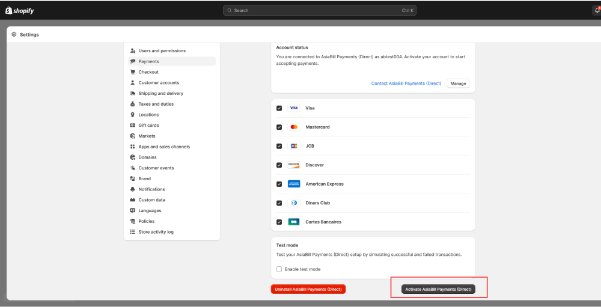Viewport: 601px width, 307px height.
Task: Uncheck the American Express checkbox
Action: (279, 184)
